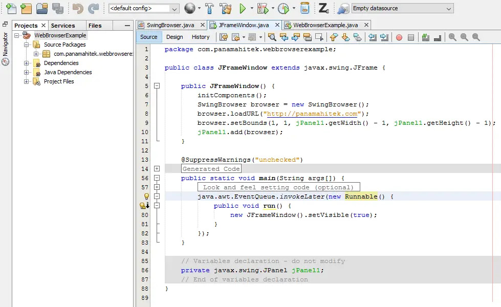This screenshot has width=501, height=307.
Task: Click the Shift Line Left icon
Action: click(x=372, y=37)
